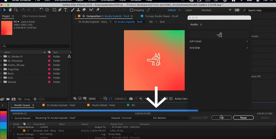Viewport: 276px width, 139px height.
Task: Toggle mask and shape path visibility
Action: [110, 99]
